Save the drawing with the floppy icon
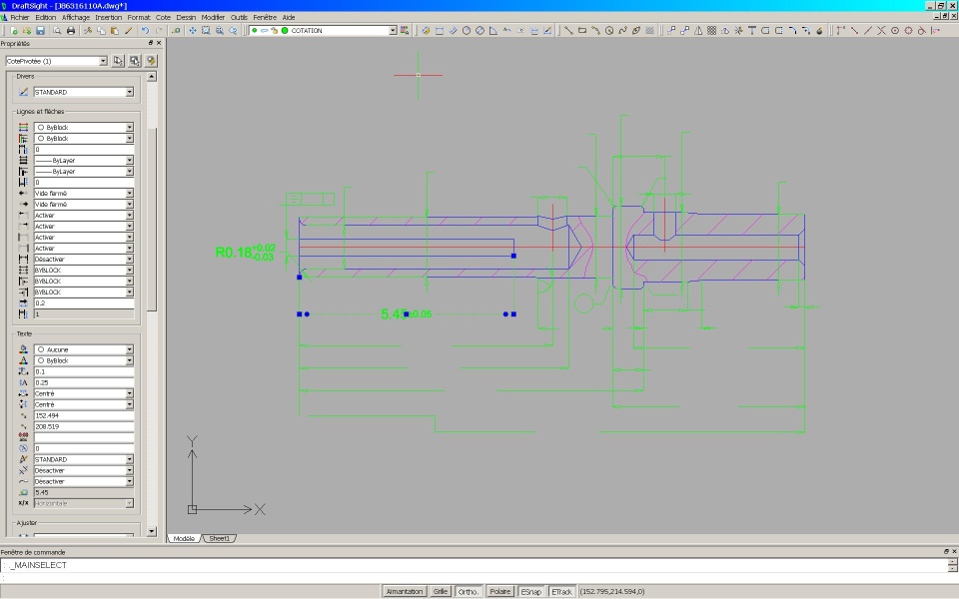The image size is (959, 599). pos(40,30)
